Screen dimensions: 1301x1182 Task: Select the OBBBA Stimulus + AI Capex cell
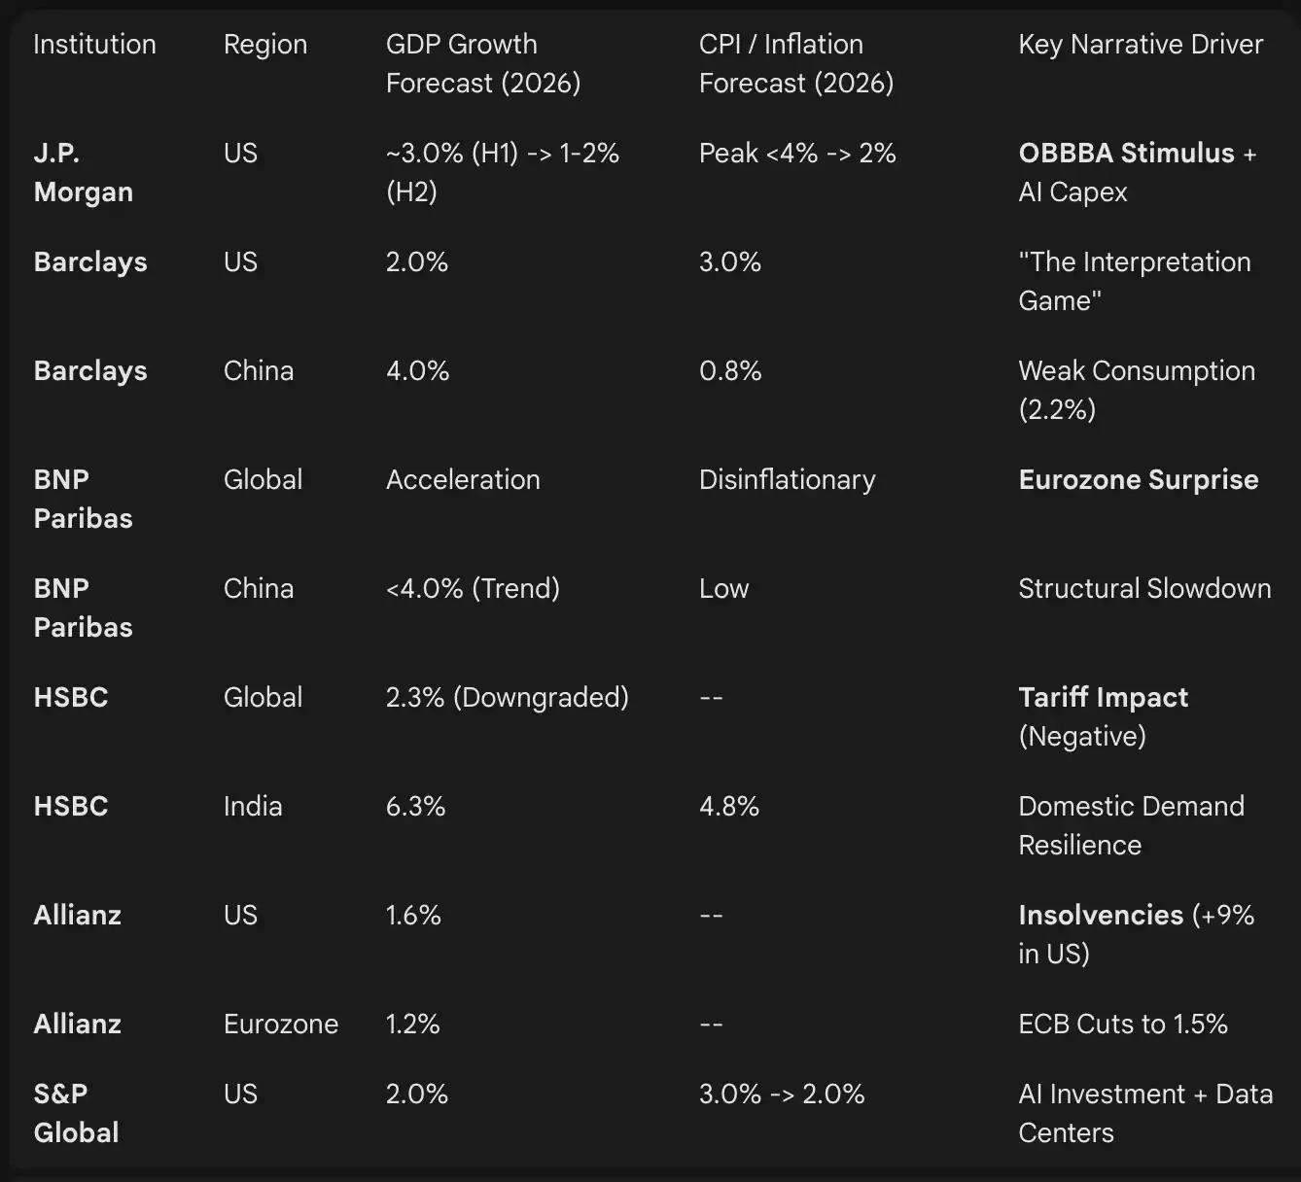[1137, 172]
